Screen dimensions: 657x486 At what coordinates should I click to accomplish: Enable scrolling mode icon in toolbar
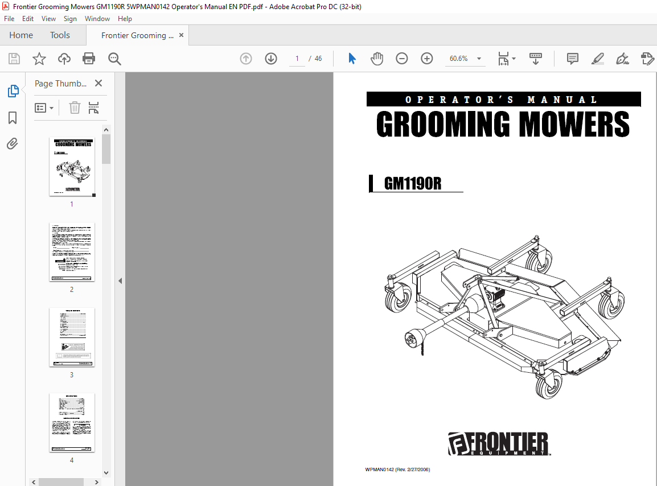[536, 59]
